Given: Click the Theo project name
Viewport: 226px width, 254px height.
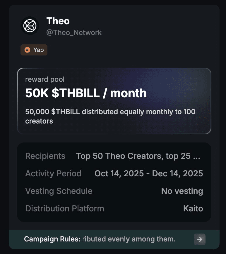Looking at the screenshot, I should [58, 21].
